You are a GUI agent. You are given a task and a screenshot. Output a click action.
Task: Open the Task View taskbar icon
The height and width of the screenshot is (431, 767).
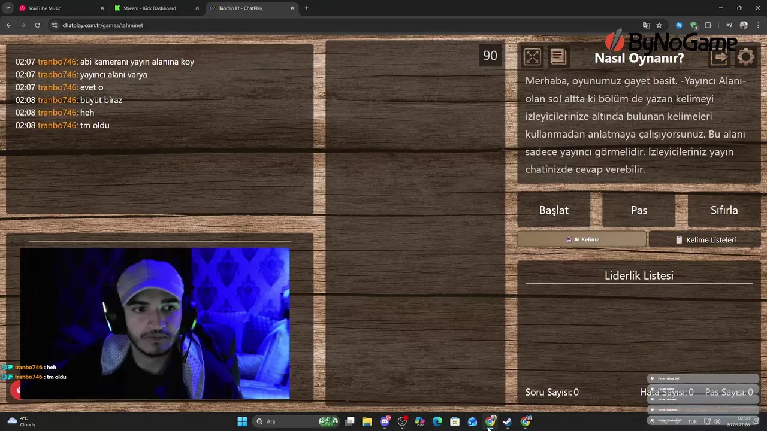350,421
